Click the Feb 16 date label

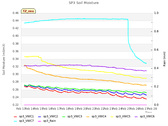click(x=47, y=109)
